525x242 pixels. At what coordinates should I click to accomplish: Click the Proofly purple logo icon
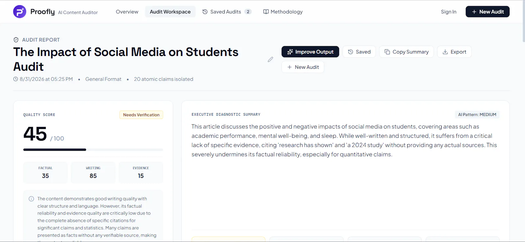click(x=20, y=12)
